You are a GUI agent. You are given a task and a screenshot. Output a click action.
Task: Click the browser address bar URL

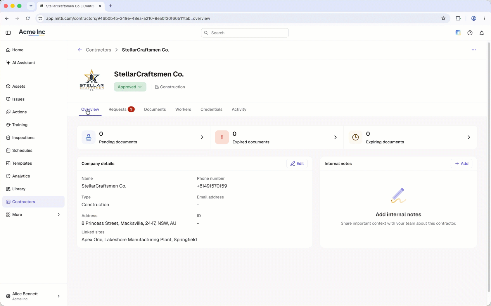[128, 18]
